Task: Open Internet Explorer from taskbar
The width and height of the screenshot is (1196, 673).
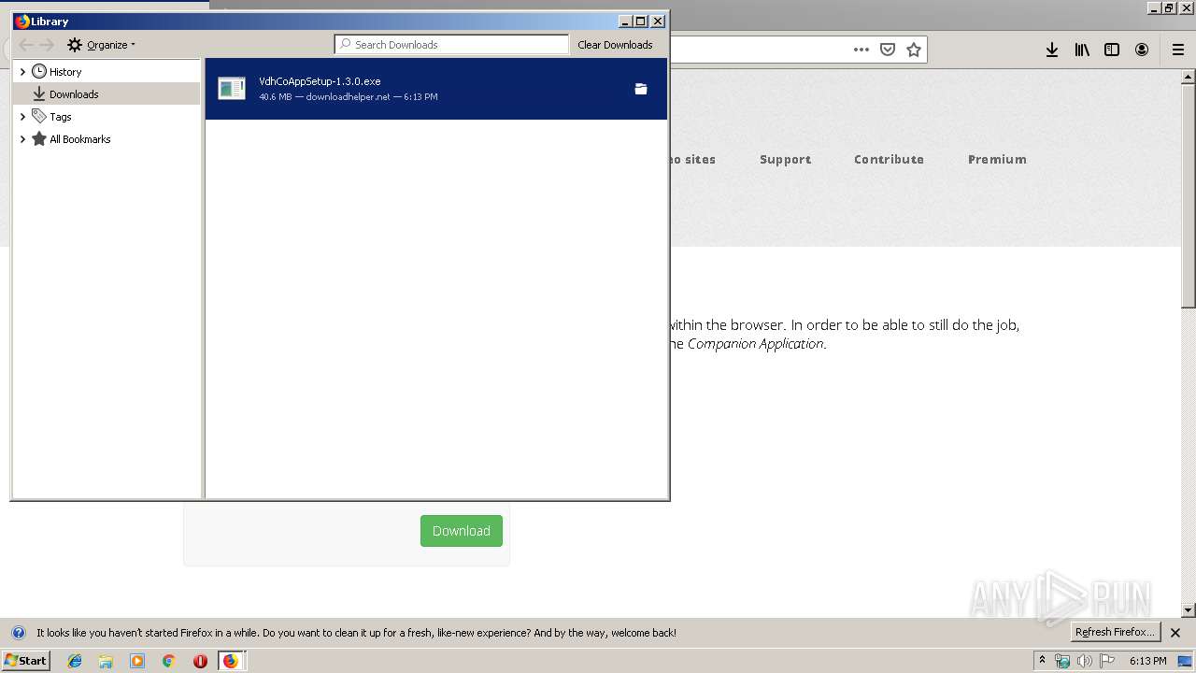Action: coord(75,661)
